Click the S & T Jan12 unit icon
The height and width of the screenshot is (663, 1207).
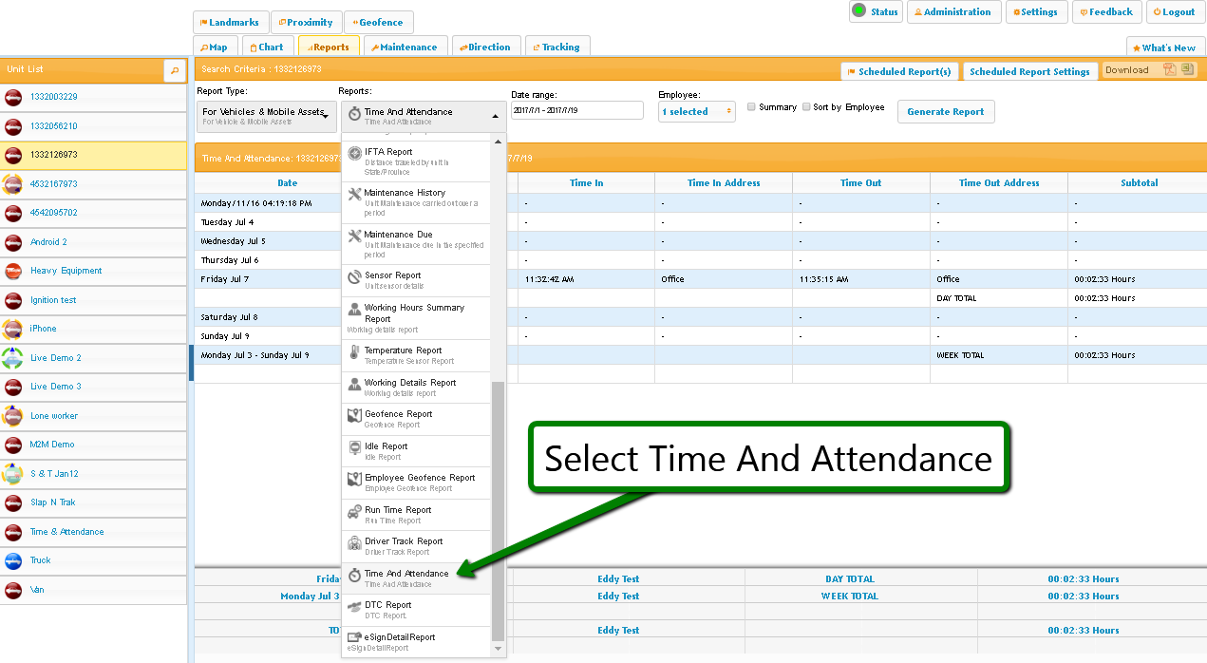tap(13, 473)
